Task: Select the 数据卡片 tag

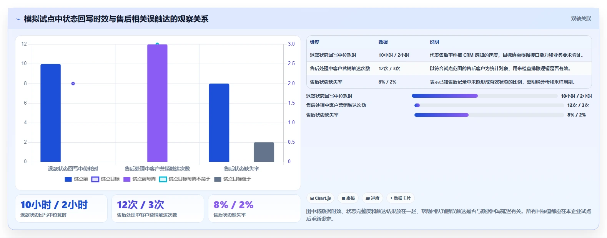Action: tap(401, 198)
